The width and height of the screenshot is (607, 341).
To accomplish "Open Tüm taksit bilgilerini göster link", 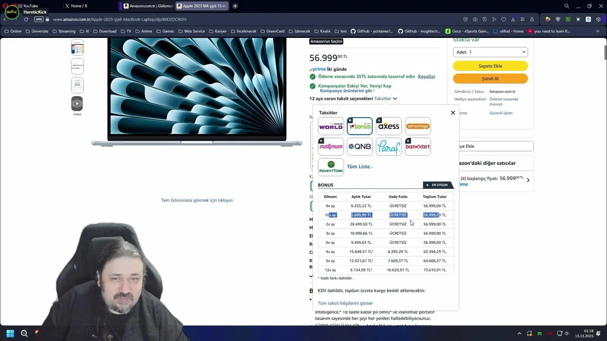I will point(345,303).
